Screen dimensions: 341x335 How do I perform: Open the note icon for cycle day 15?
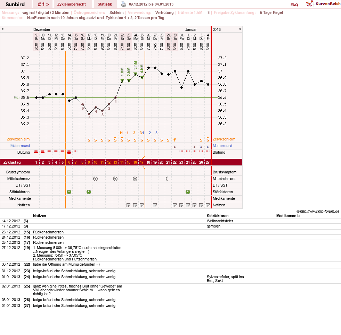128,205
